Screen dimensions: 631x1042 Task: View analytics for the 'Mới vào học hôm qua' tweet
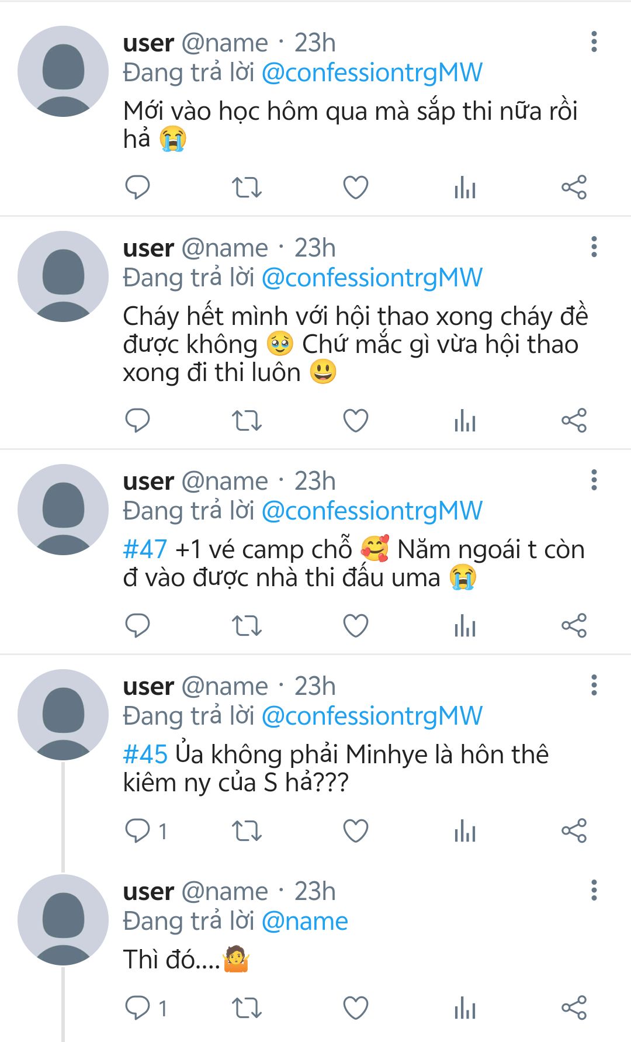(465, 188)
